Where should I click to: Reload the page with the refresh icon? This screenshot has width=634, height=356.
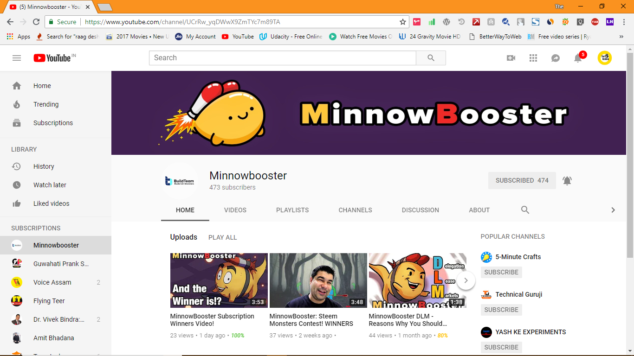tap(36, 22)
